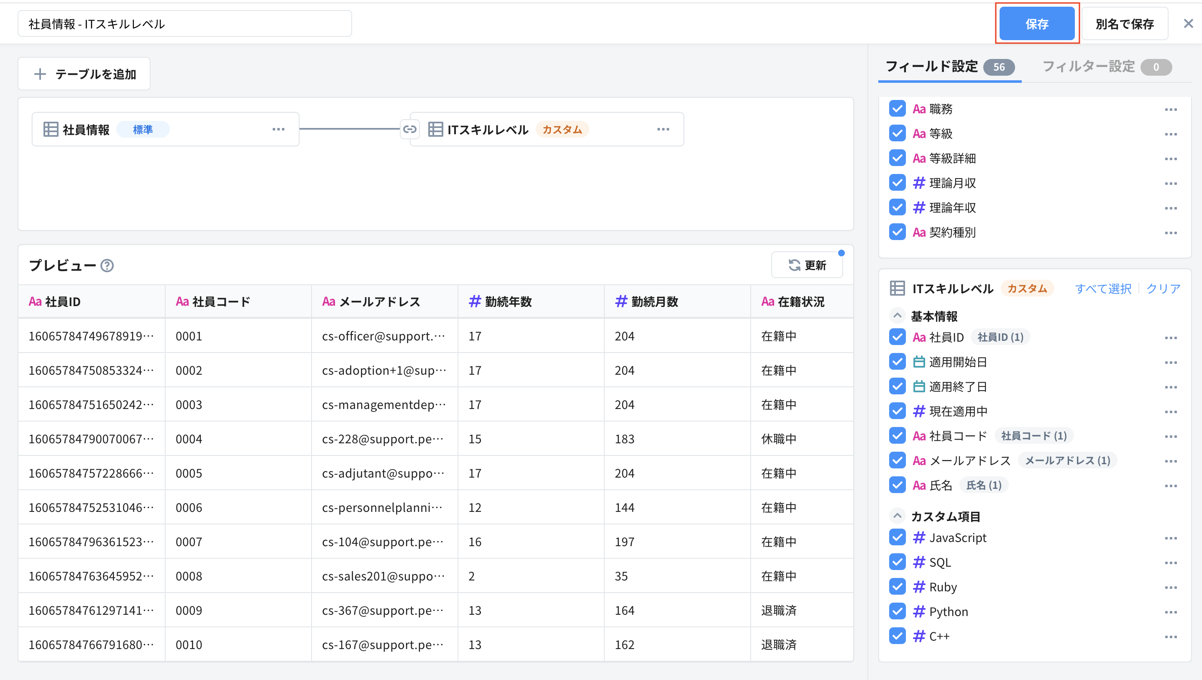Click the すべて選択 link for ITスキルレベル
The image size is (1202, 680).
coord(1103,288)
